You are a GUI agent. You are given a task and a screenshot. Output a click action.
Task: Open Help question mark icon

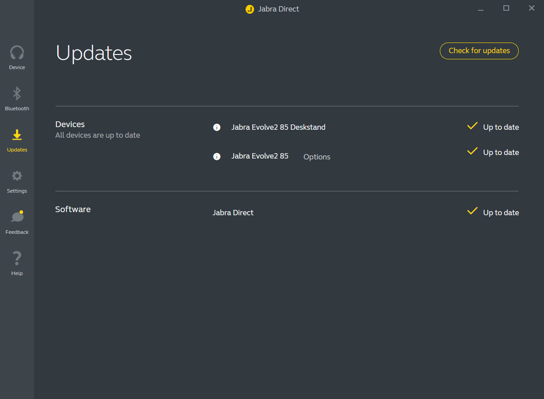tap(17, 258)
